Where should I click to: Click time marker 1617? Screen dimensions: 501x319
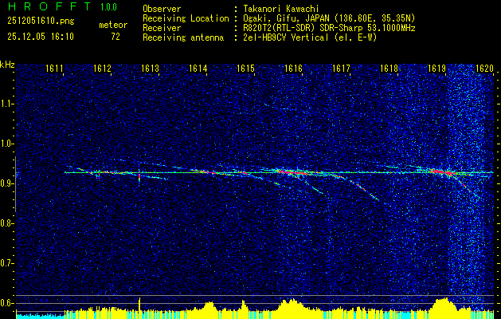[x=341, y=68]
